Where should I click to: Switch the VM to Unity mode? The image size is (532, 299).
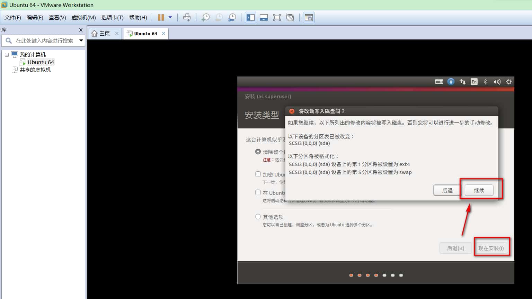(290, 17)
